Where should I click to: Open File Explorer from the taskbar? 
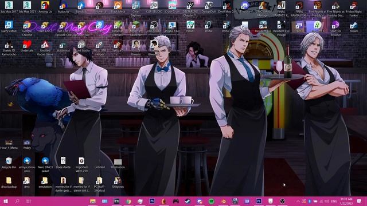(x=93, y=201)
